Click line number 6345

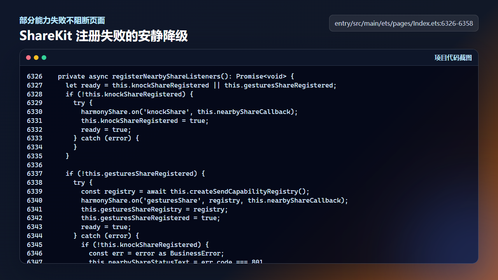35,245
